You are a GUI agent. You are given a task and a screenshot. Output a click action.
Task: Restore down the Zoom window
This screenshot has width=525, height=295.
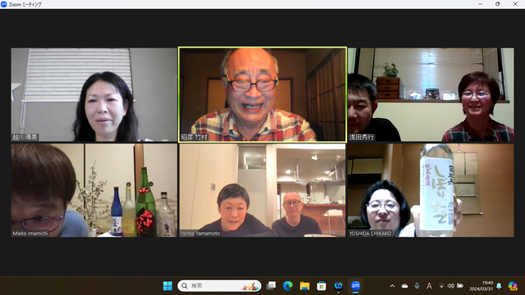[498, 4]
